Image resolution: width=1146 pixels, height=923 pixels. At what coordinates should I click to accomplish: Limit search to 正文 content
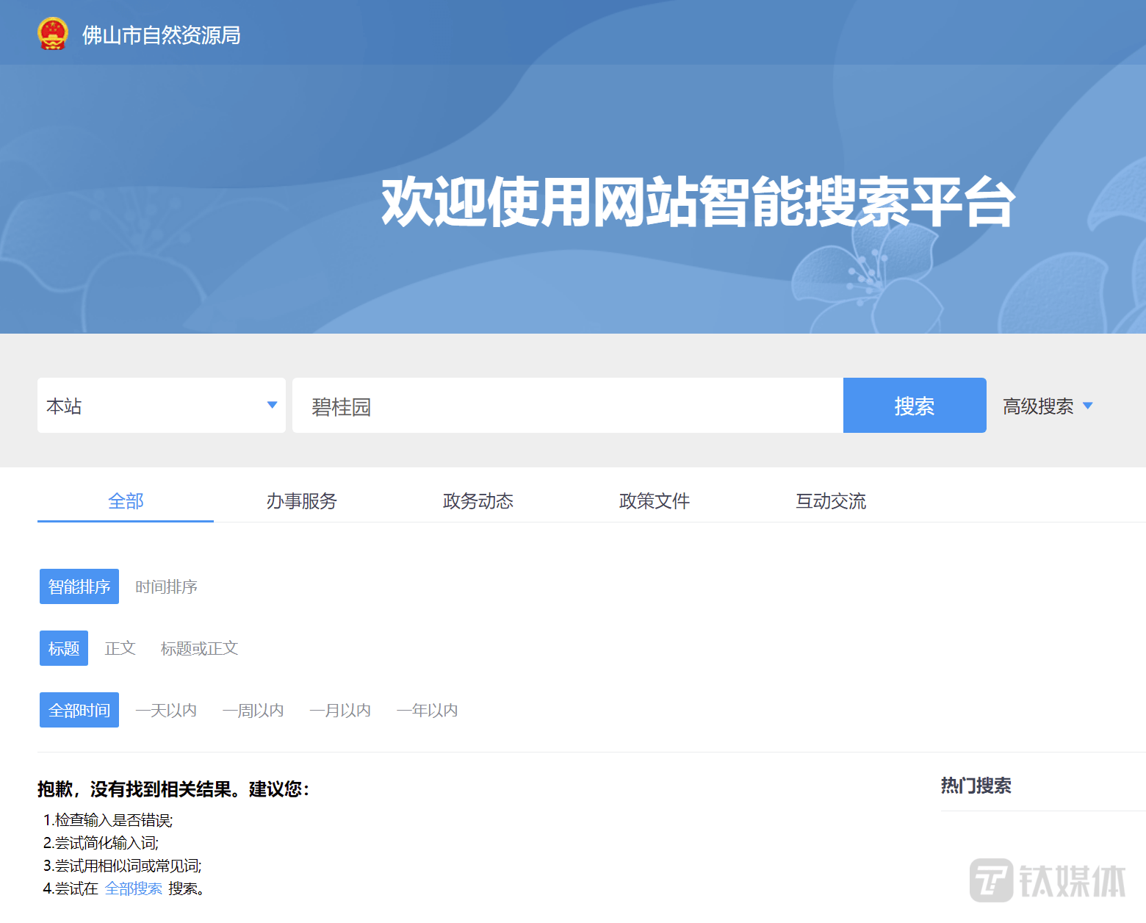[120, 648]
